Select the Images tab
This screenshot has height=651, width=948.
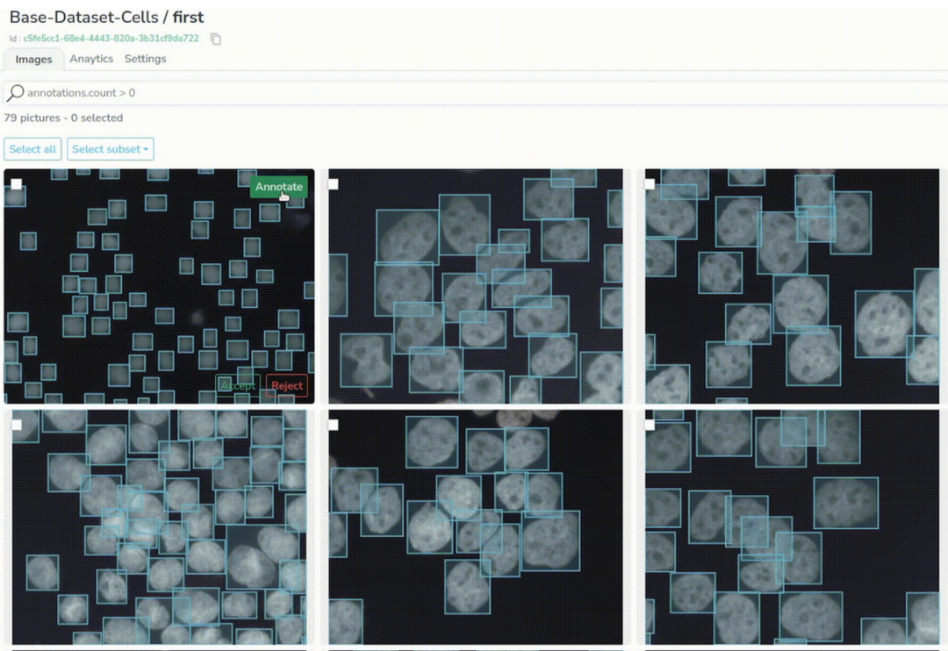(x=32, y=59)
